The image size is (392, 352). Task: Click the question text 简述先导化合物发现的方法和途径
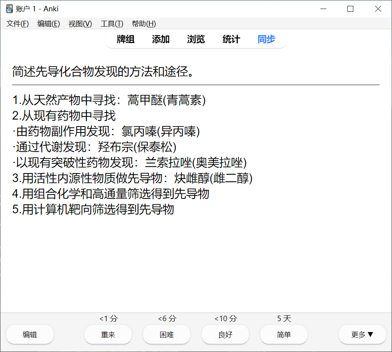click(103, 71)
